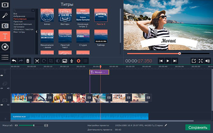Screen dimensions: 213x133
Task: Select the Художественные category
Action: 22,24
